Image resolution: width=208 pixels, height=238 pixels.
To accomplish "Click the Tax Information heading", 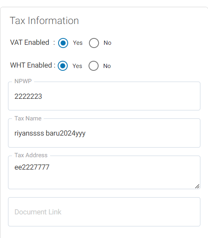I will pyautogui.click(x=44, y=20).
